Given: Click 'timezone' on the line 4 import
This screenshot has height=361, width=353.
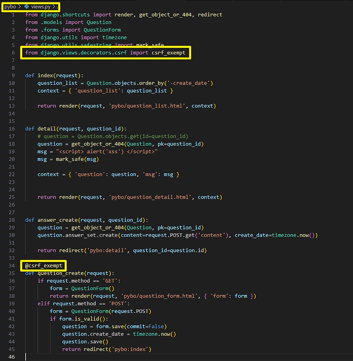Looking at the screenshot, I should coord(114,38).
